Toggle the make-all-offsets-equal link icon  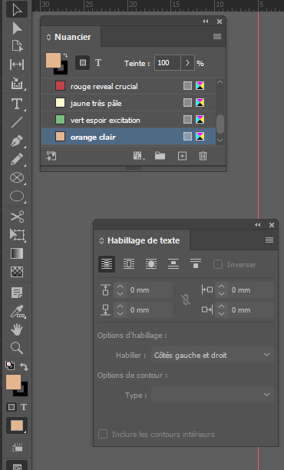[x=186, y=300]
